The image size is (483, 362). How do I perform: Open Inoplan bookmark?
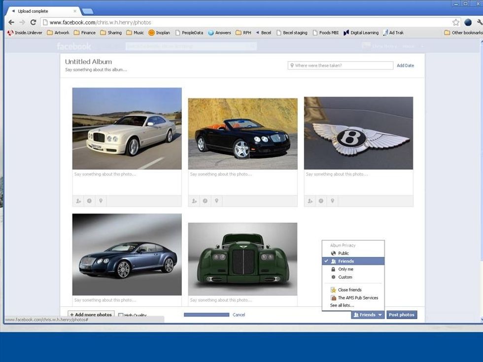click(159, 33)
